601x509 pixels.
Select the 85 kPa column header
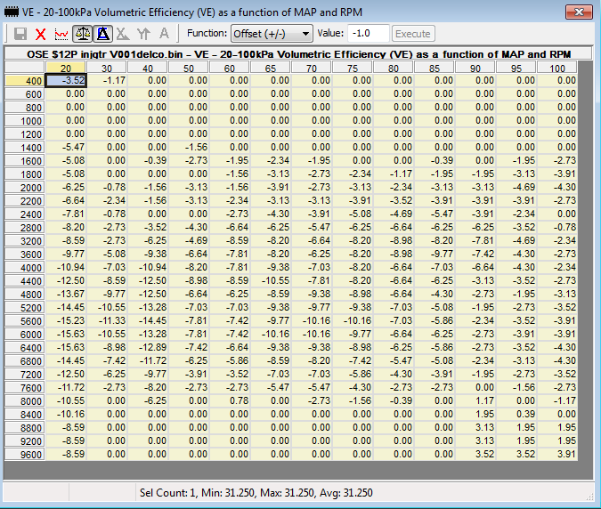pyautogui.click(x=435, y=68)
